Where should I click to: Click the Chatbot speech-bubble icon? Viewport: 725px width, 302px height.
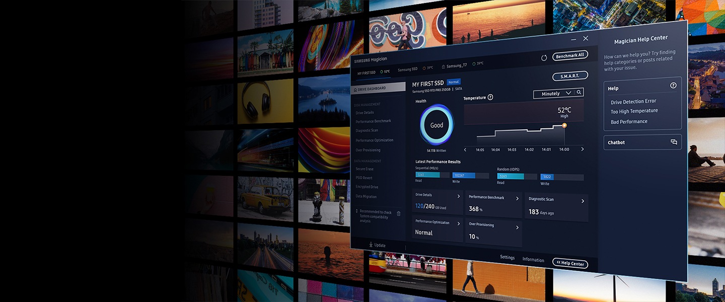pos(674,142)
